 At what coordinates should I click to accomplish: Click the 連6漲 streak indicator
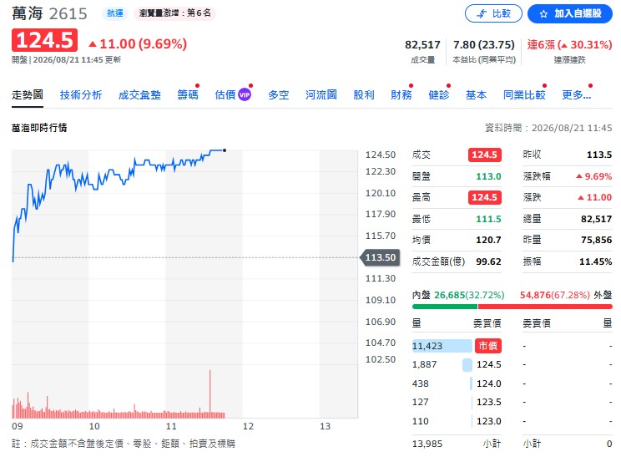[569, 45]
